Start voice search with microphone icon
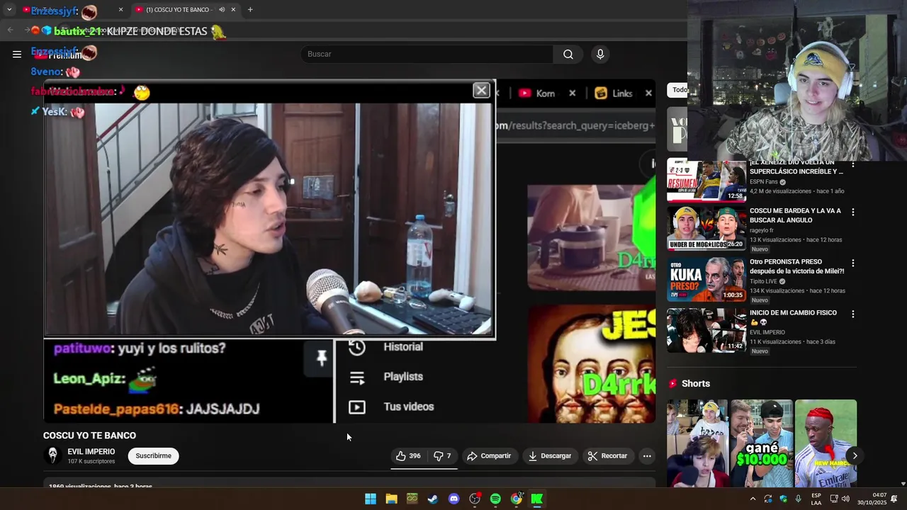 point(600,54)
